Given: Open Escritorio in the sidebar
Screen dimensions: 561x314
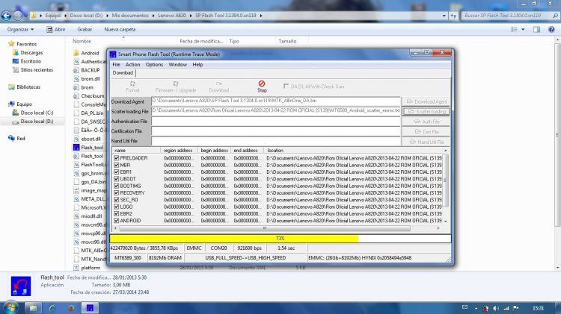Looking at the screenshot, I should [x=31, y=61].
